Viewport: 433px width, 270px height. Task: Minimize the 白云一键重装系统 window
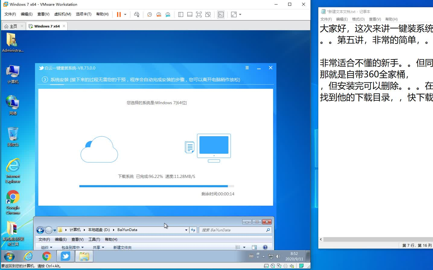(x=259, y=68)
